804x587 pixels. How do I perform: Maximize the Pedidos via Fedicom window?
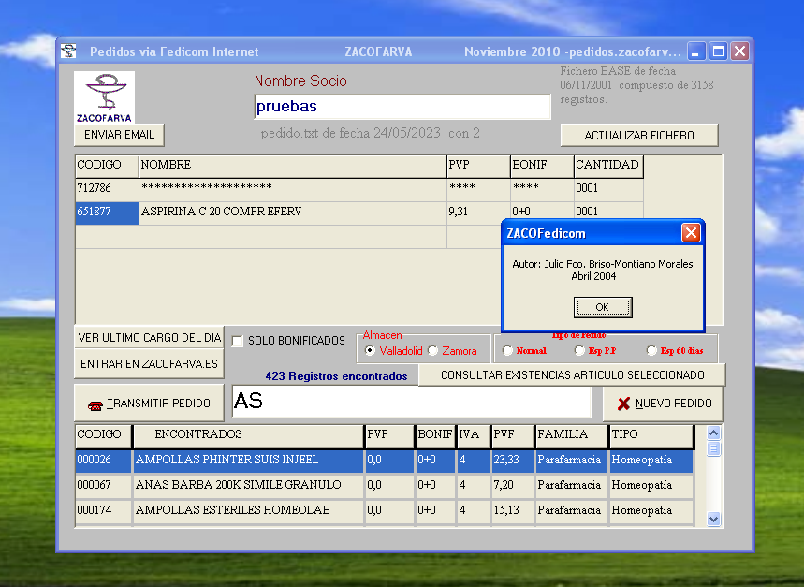[x=718, y=51]
